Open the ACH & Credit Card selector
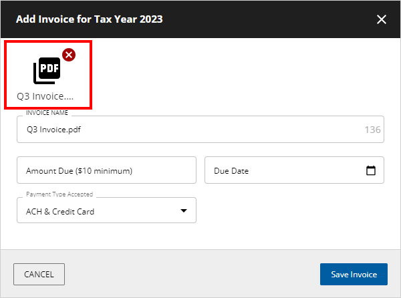 (x=106, y=210)
